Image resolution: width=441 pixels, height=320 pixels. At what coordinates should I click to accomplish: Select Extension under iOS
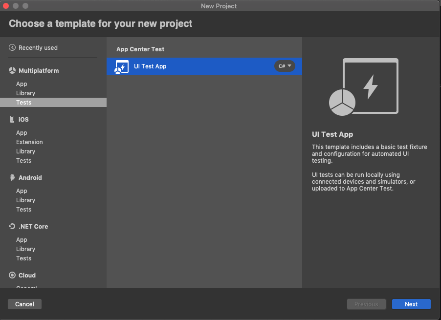[29, 142]
